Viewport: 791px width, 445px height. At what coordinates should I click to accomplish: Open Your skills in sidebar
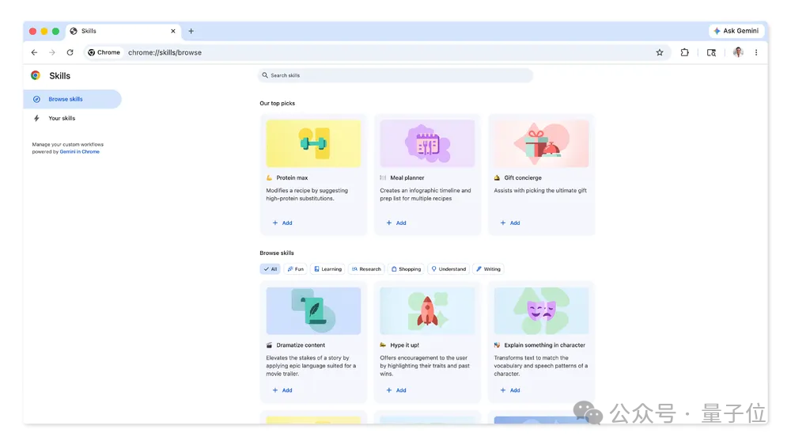pyautogui.click(x=62, y=118)
